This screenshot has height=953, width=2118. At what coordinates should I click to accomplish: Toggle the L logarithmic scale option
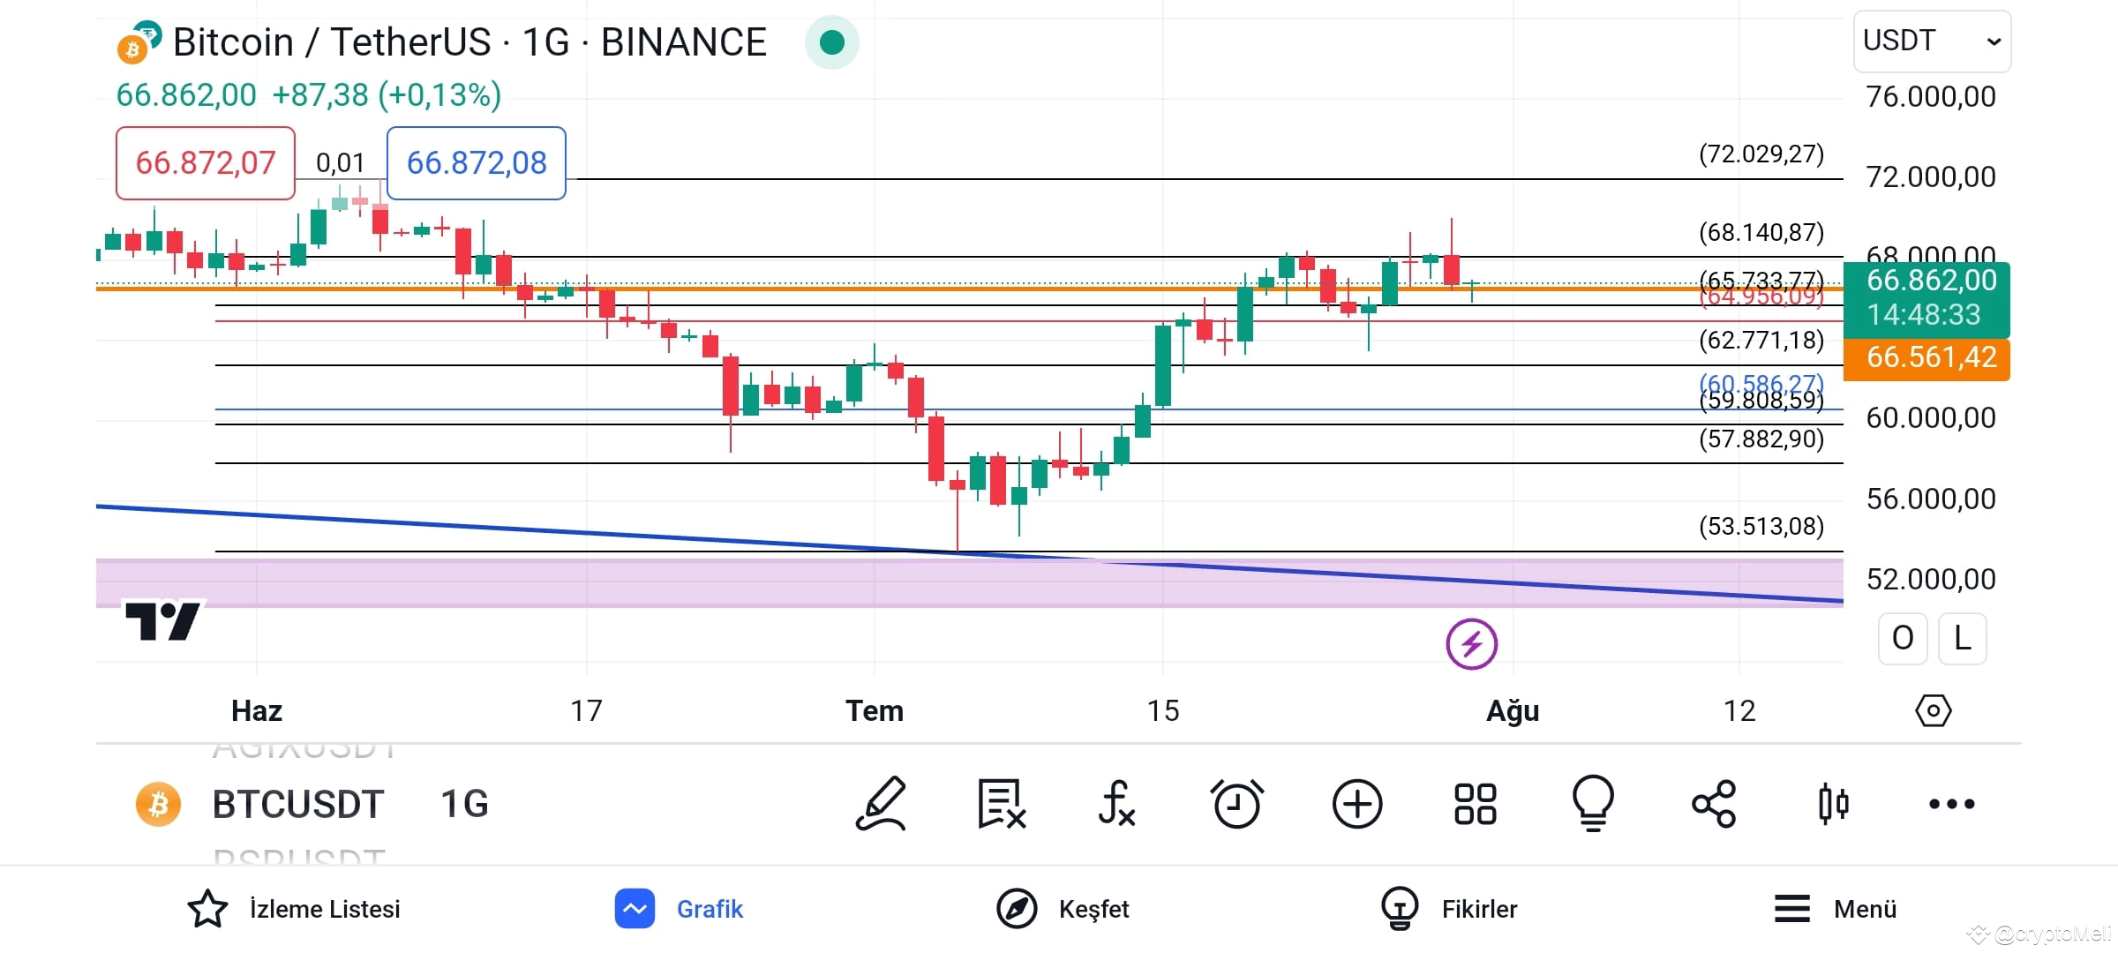pyautogui.click(x=1963, y=638)
